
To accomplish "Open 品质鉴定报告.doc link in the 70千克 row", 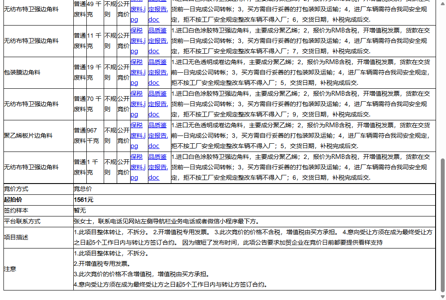I will (158, 104).
